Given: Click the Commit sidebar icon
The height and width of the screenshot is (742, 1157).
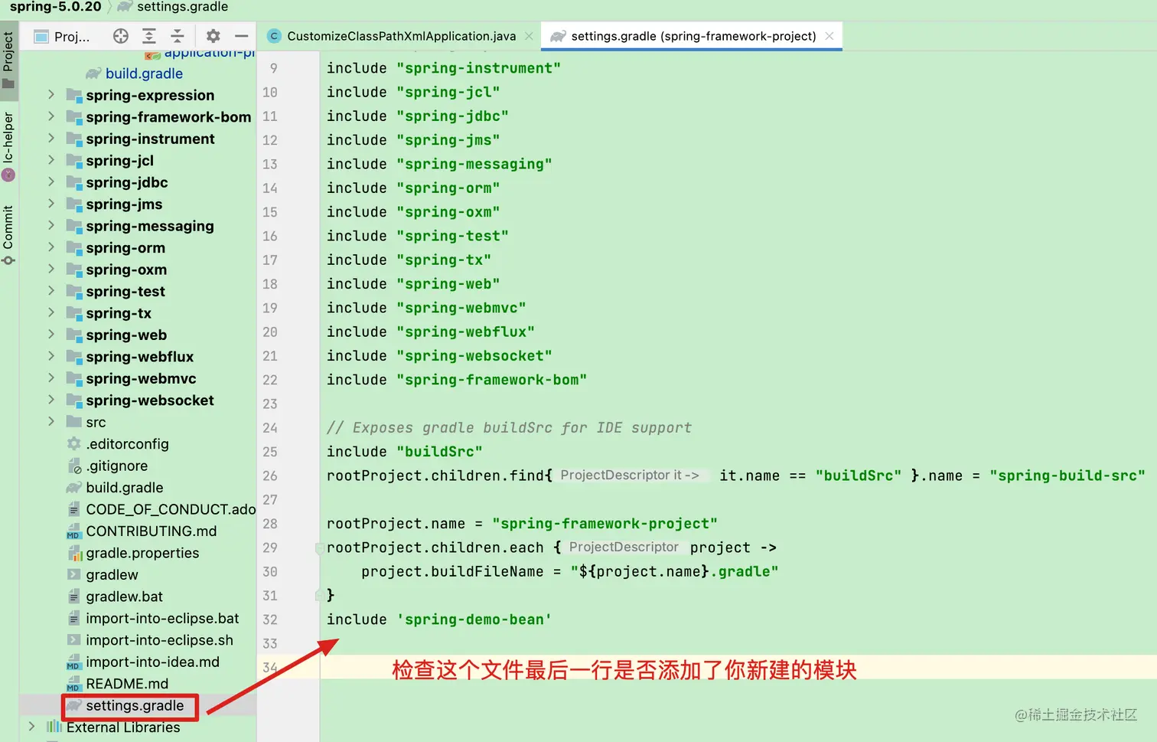Looking at the screenshot, I should click(8, 260).
